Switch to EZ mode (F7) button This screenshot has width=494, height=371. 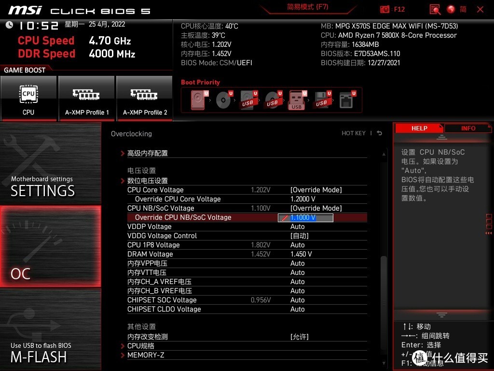307,7
